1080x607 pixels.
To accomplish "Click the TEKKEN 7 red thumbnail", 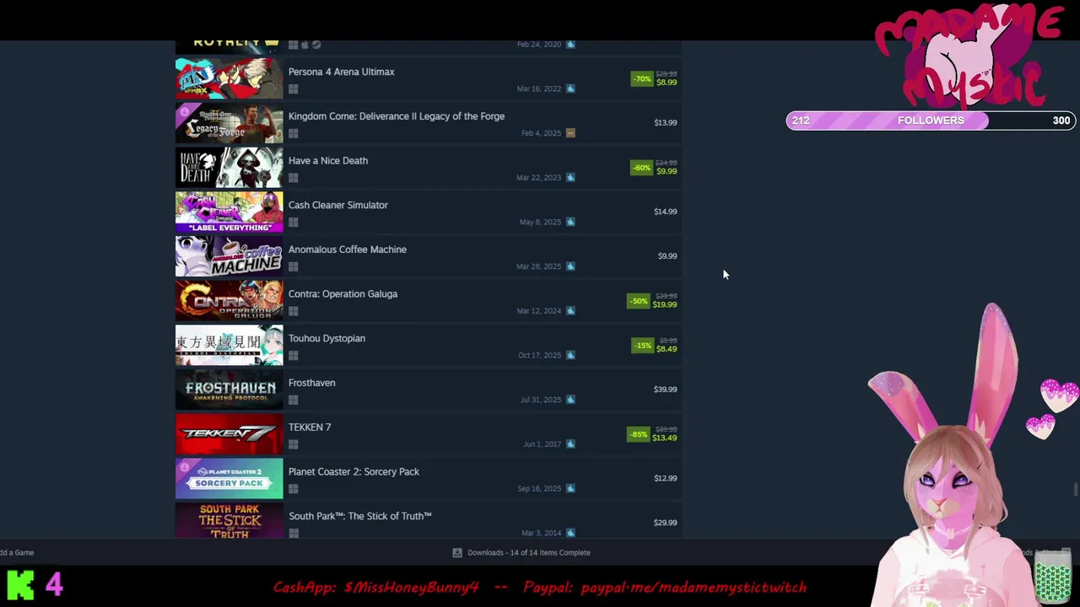I will click(229, 434).
